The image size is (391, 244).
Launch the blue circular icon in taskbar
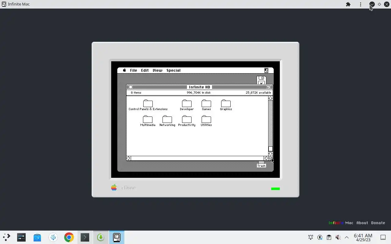(x=53, y=237)
